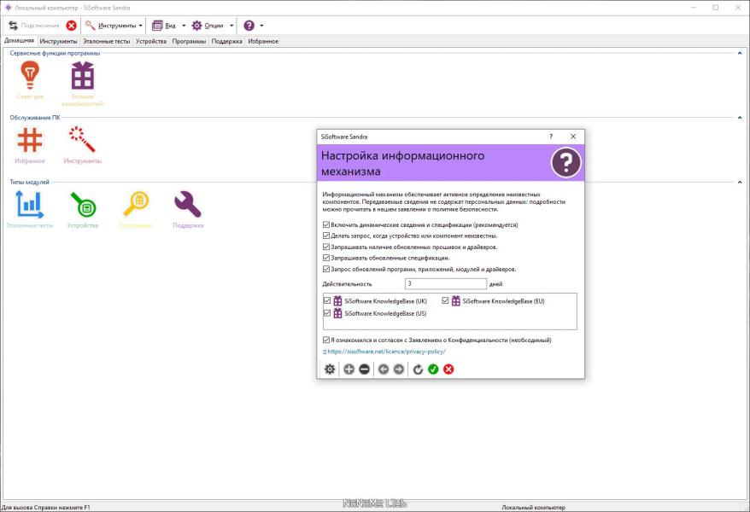
Task: Open the yellow Программы magnifier icon
Action: click(136, 205)
